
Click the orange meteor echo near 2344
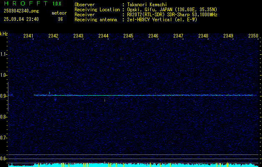(105, 101)
